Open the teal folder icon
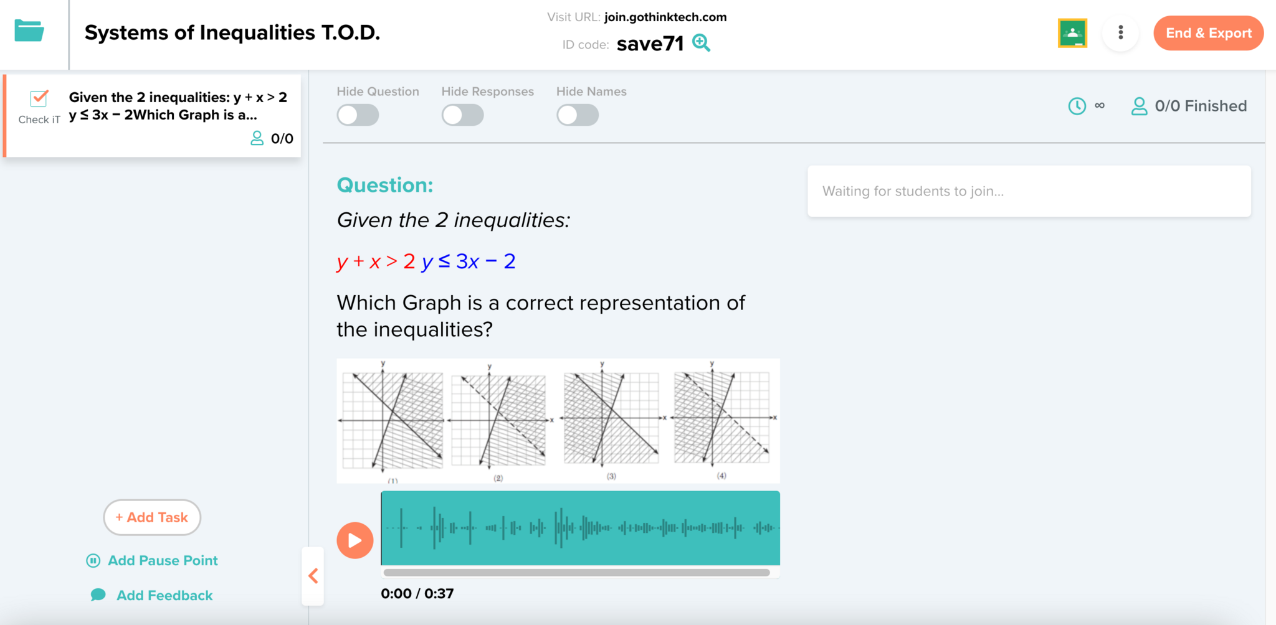The height and width of the screenshot is (625, 1276). pos(29,31)
